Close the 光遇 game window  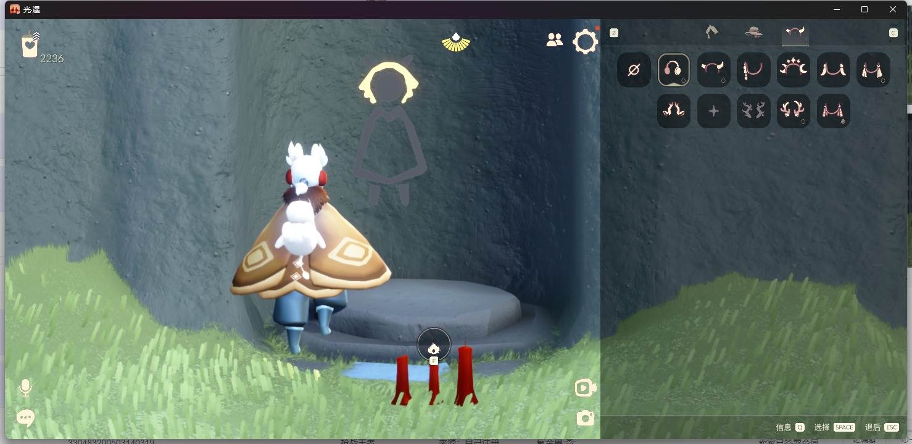click(x=893, y=9)
